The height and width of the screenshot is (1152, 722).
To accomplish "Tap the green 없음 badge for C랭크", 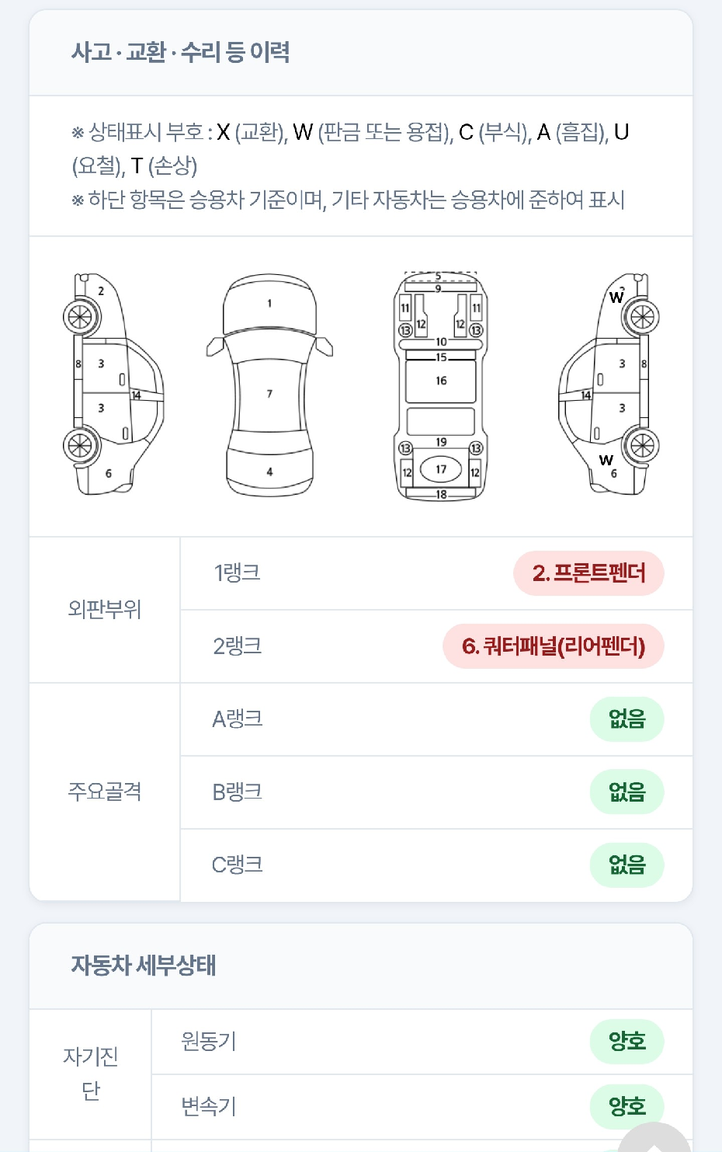I will tap(627, 865).
